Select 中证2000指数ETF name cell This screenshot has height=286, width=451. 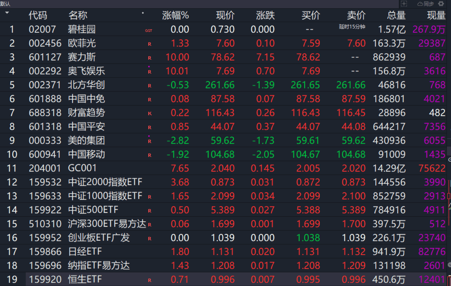tap(105, 182)
